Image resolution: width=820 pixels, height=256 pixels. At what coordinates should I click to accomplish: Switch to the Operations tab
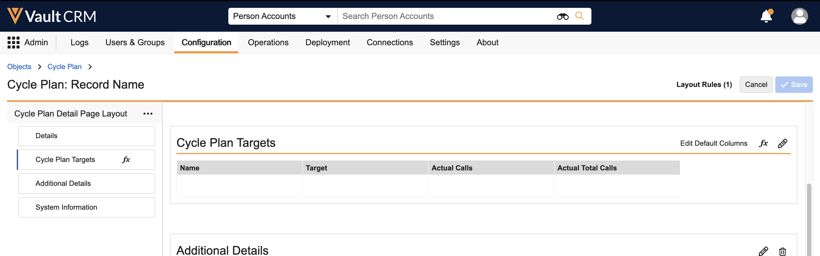(x=268, y=42)
